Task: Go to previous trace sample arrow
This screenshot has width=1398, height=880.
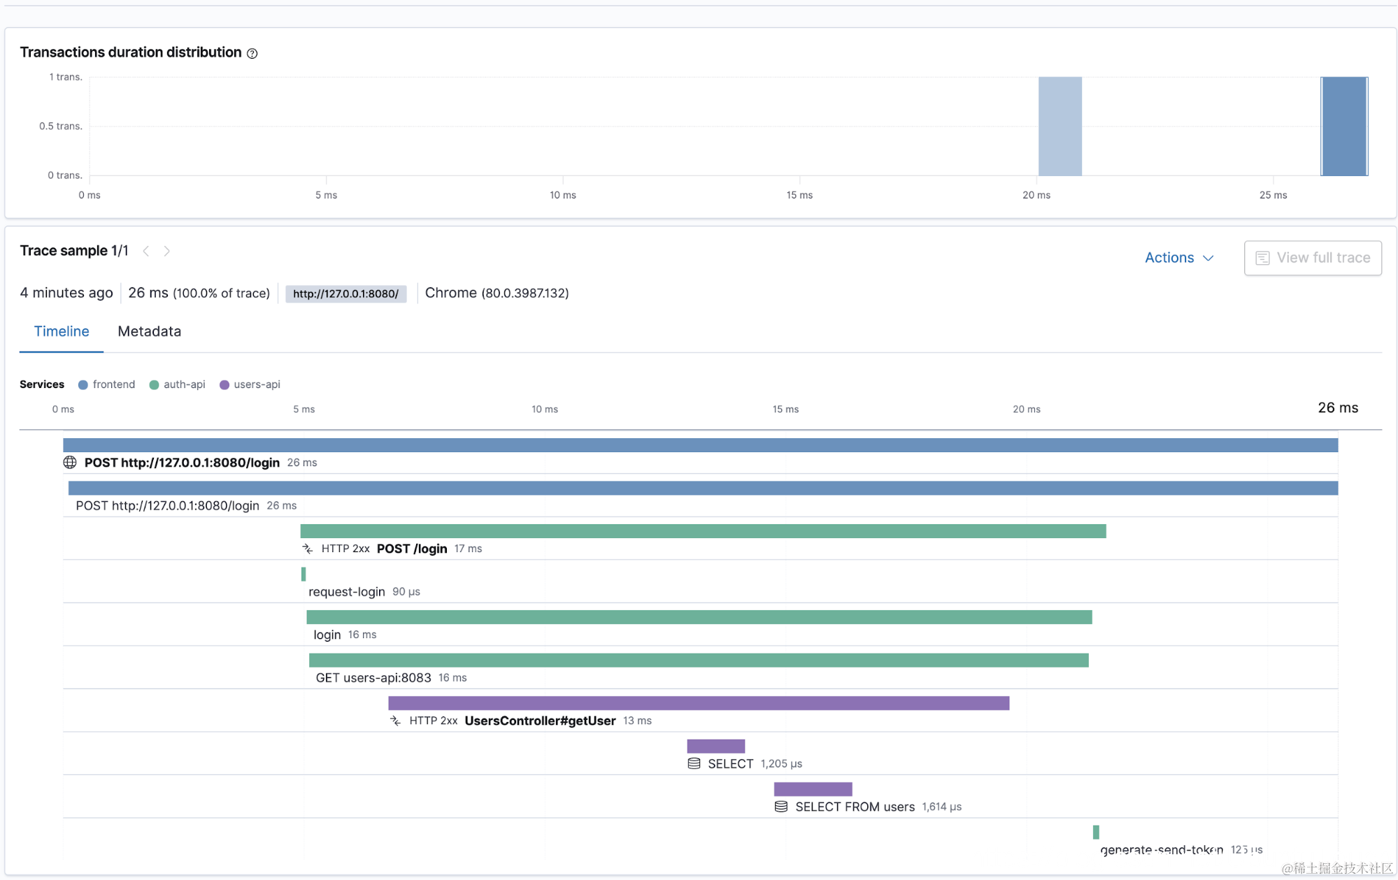Action: tap(146, 251)
